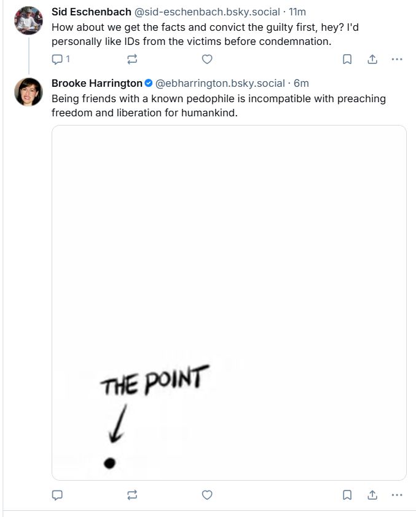Click the Brooke Harrington display name

pyautogui.click(x=96, y=84)
